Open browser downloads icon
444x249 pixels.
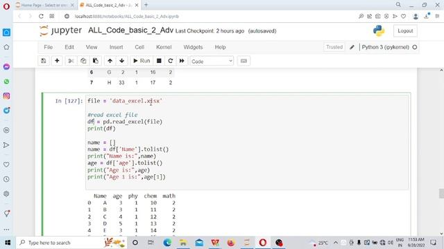[x=427, y=17]
